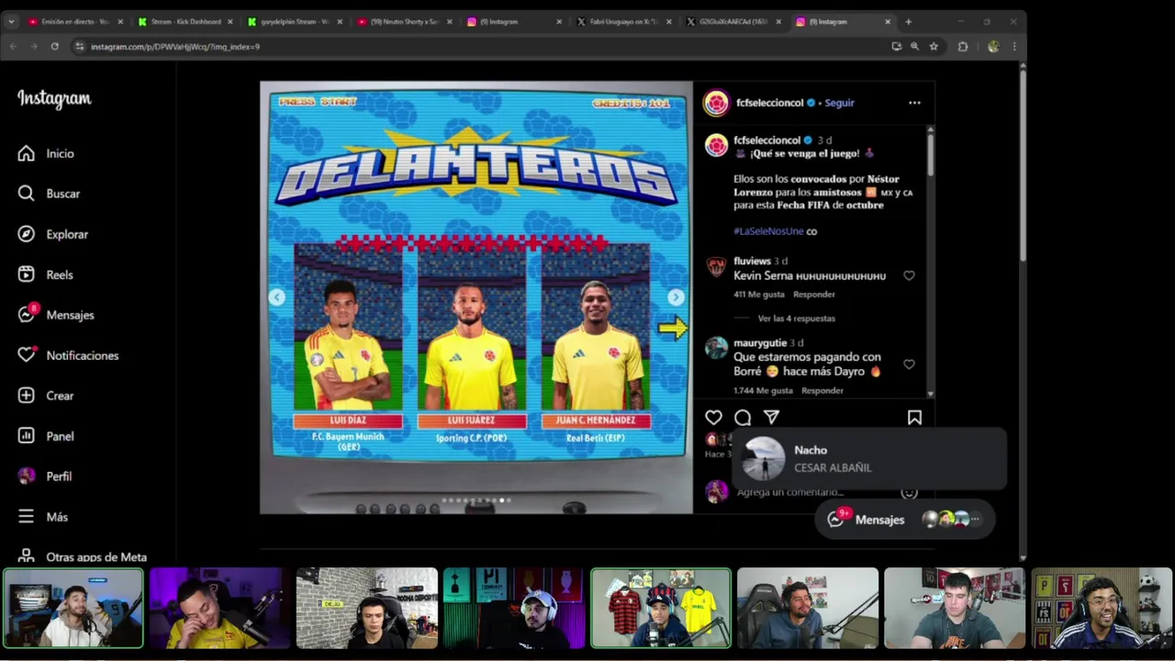Image resolution: width=1175 pixels, height=661 pixels.
Task: Reply to maurygutie comment via Responder
Action: click(x=822, y=390)
